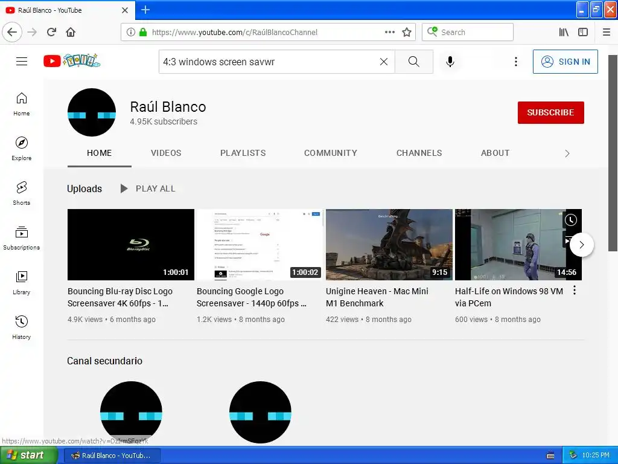This screenshot has width=618, height=464.
Task: Open Library in sidebar
Action: [x=22, y=283]
